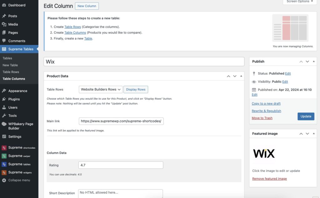Go to Table Rows submenu item
The width and height of the screenshot is (320, 198).
click(11, 72)
